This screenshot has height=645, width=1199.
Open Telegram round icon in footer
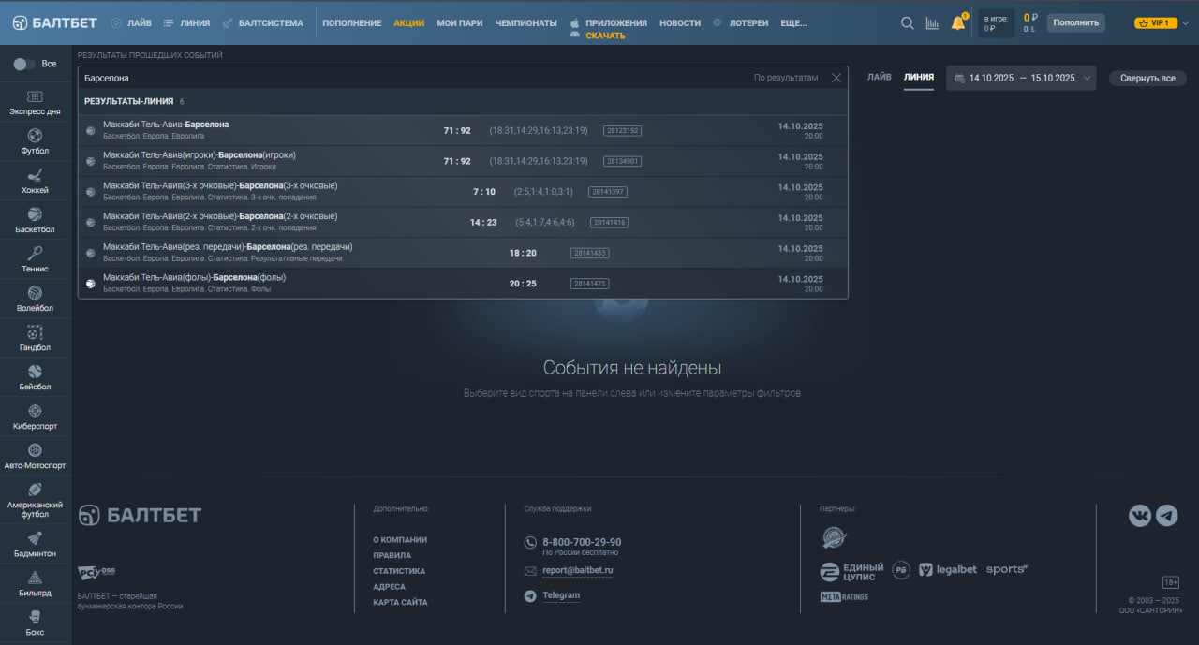pos(1166,515)
